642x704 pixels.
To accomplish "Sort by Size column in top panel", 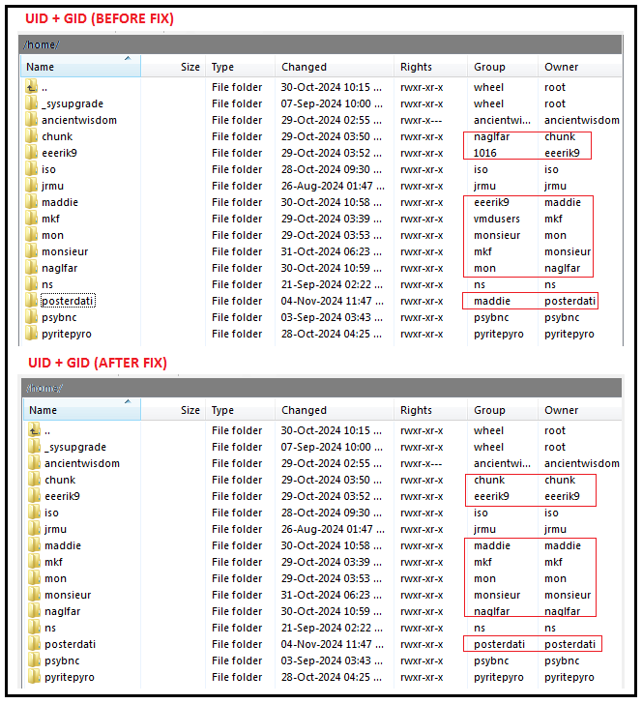I will [190, 67].
